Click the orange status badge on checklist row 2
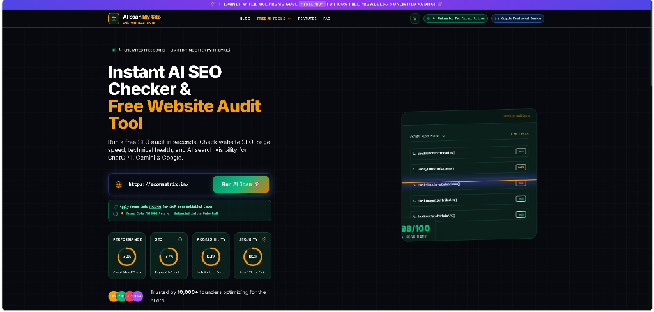 [x=520, y=167]
